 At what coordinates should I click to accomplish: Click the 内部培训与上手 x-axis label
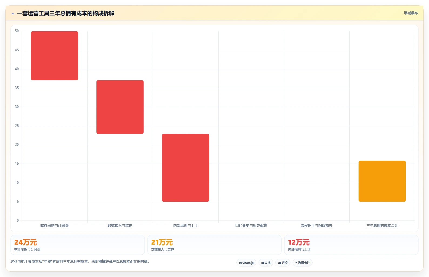pyautogui.click(x=186, y=225)
